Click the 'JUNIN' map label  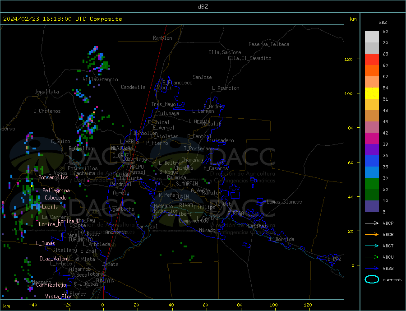182,197
